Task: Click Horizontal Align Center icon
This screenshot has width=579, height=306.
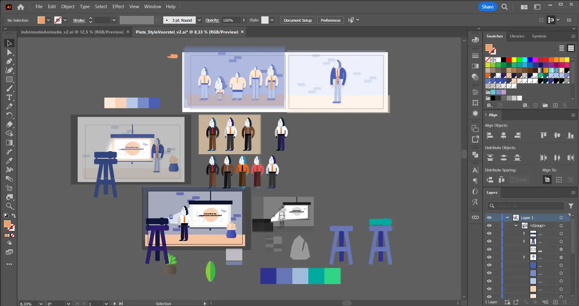Action: coord(503,135)
